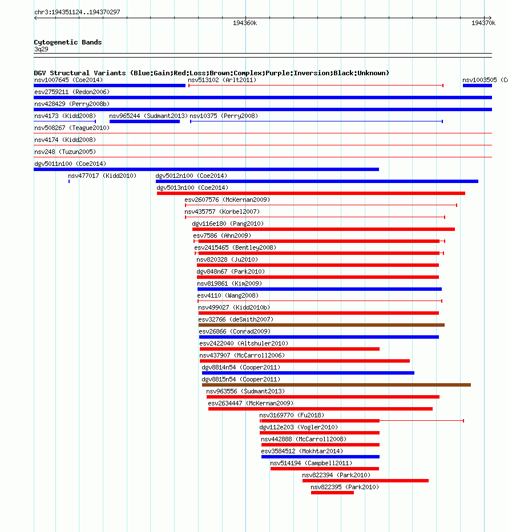Viewport: 508px width, 532px height.
Task: Click the DGV Structural Variants track title
Action: 211,73
